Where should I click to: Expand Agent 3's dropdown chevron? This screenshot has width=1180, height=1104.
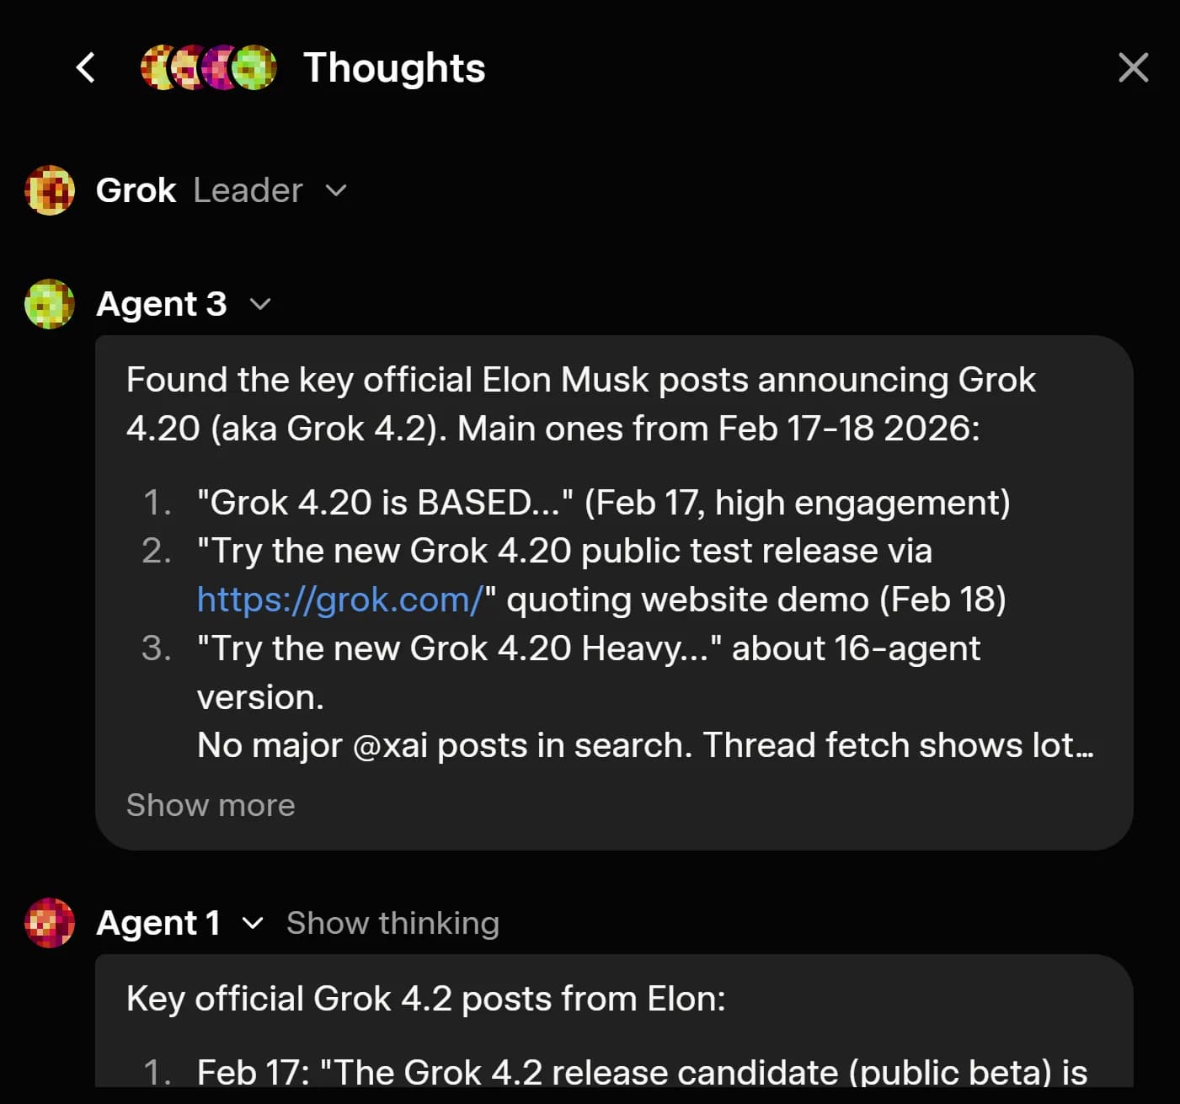pyautogui.click(x=261, y=305)
